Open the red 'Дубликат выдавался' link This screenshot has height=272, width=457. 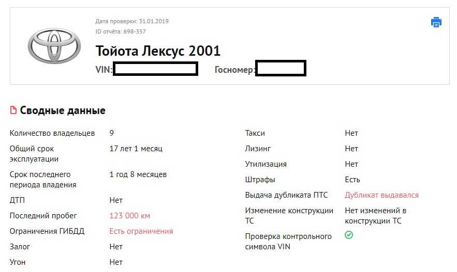pos(381,195)
